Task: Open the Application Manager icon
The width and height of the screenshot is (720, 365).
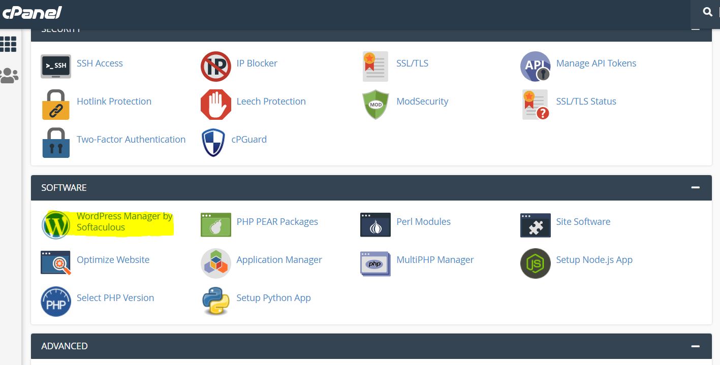Action: click(x=215, y=263)
